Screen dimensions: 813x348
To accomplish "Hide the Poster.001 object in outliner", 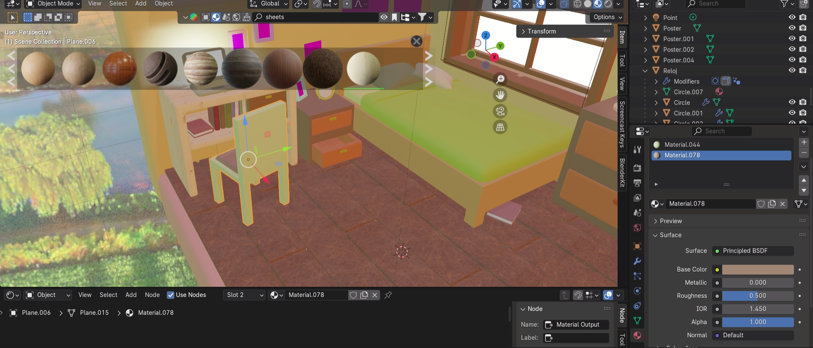I will [x=792, y=39].
